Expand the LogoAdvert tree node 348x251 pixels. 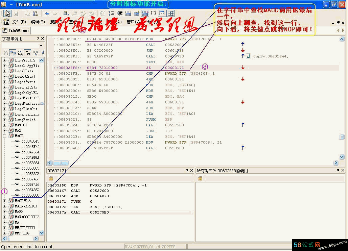pyautogui.click(x=4, y=82)
